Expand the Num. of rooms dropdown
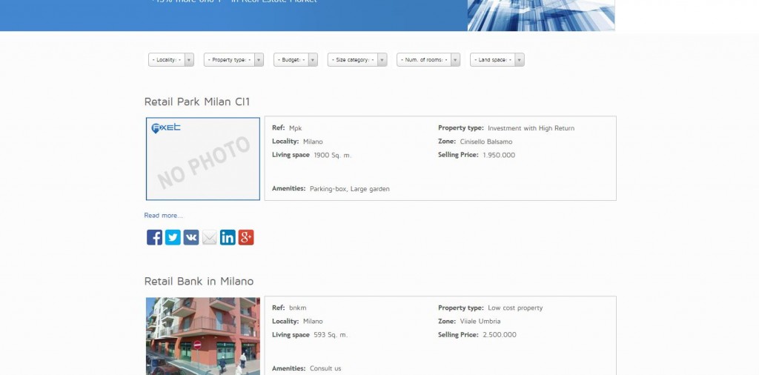The image size is (759, 375). (428, 60)
